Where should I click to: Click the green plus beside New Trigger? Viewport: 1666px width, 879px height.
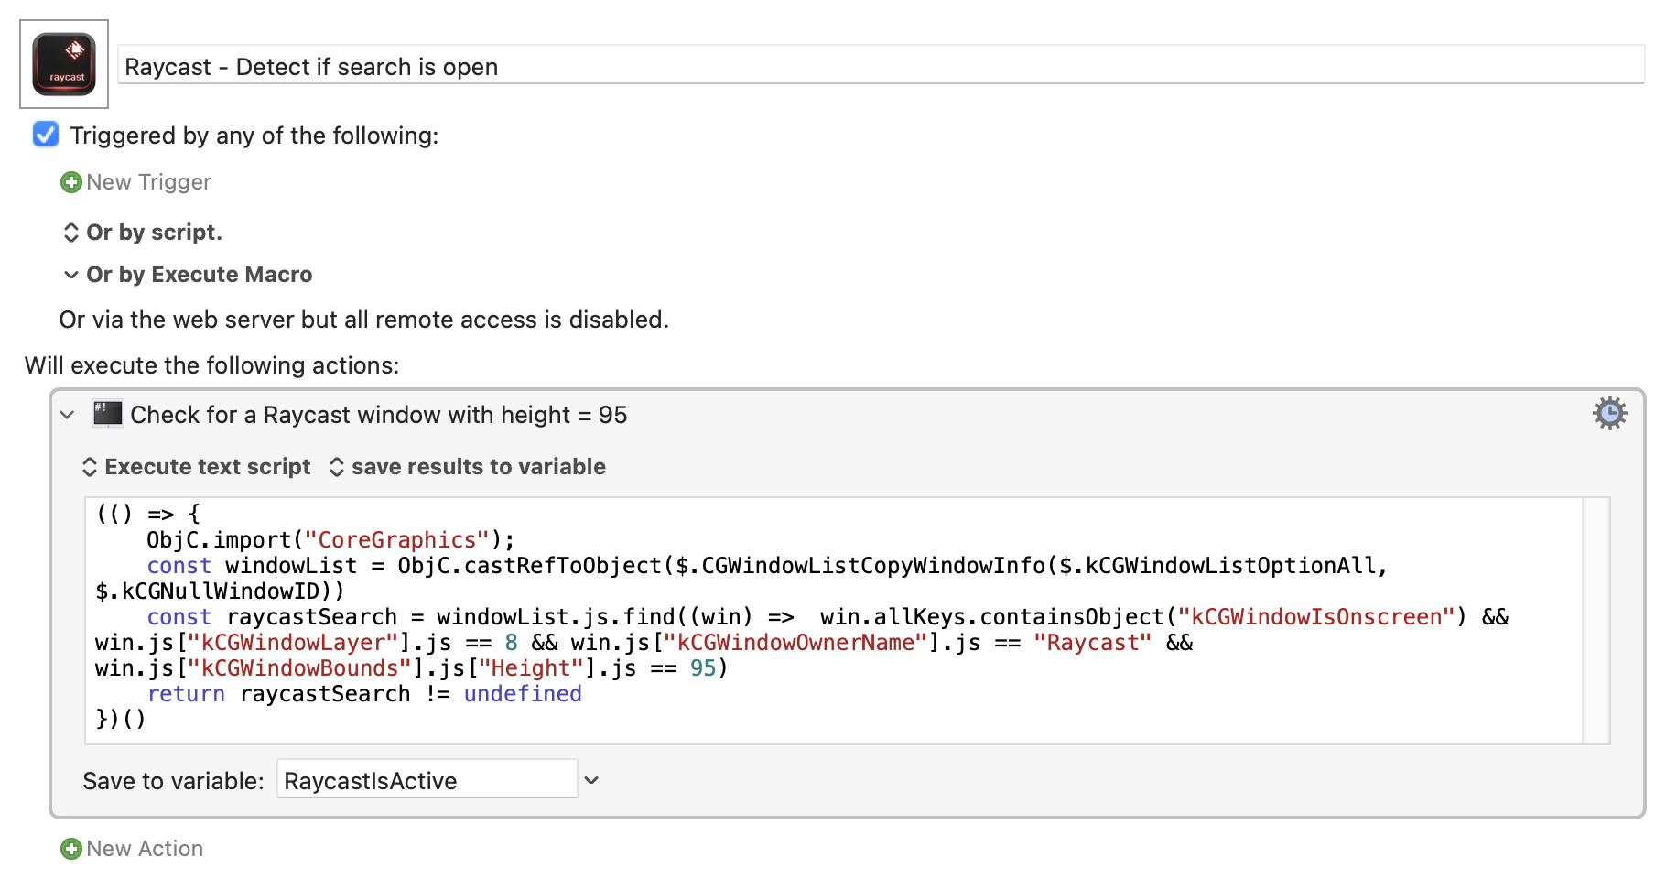click(x=70, y=182)
